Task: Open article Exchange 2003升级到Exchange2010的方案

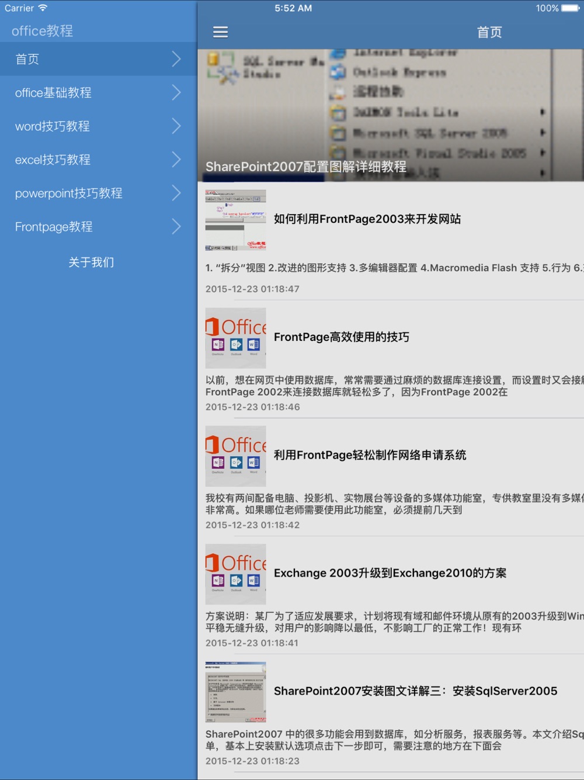Action: (390, 574)
